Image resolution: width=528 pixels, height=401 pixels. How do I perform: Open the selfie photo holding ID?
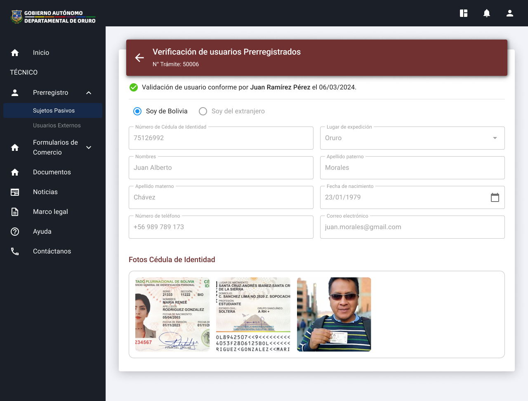click(x=334, y=314)
